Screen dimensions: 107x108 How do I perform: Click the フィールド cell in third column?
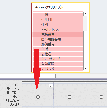click(96, 85)
